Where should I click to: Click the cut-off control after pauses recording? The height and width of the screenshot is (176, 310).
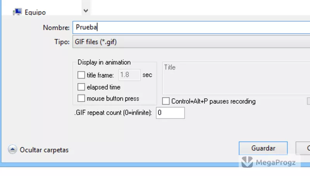308,101
